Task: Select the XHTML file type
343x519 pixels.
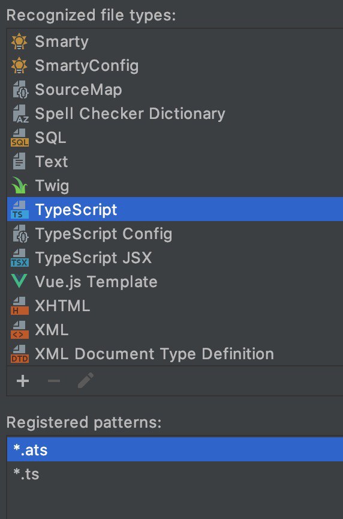Action: coord(175,306)
